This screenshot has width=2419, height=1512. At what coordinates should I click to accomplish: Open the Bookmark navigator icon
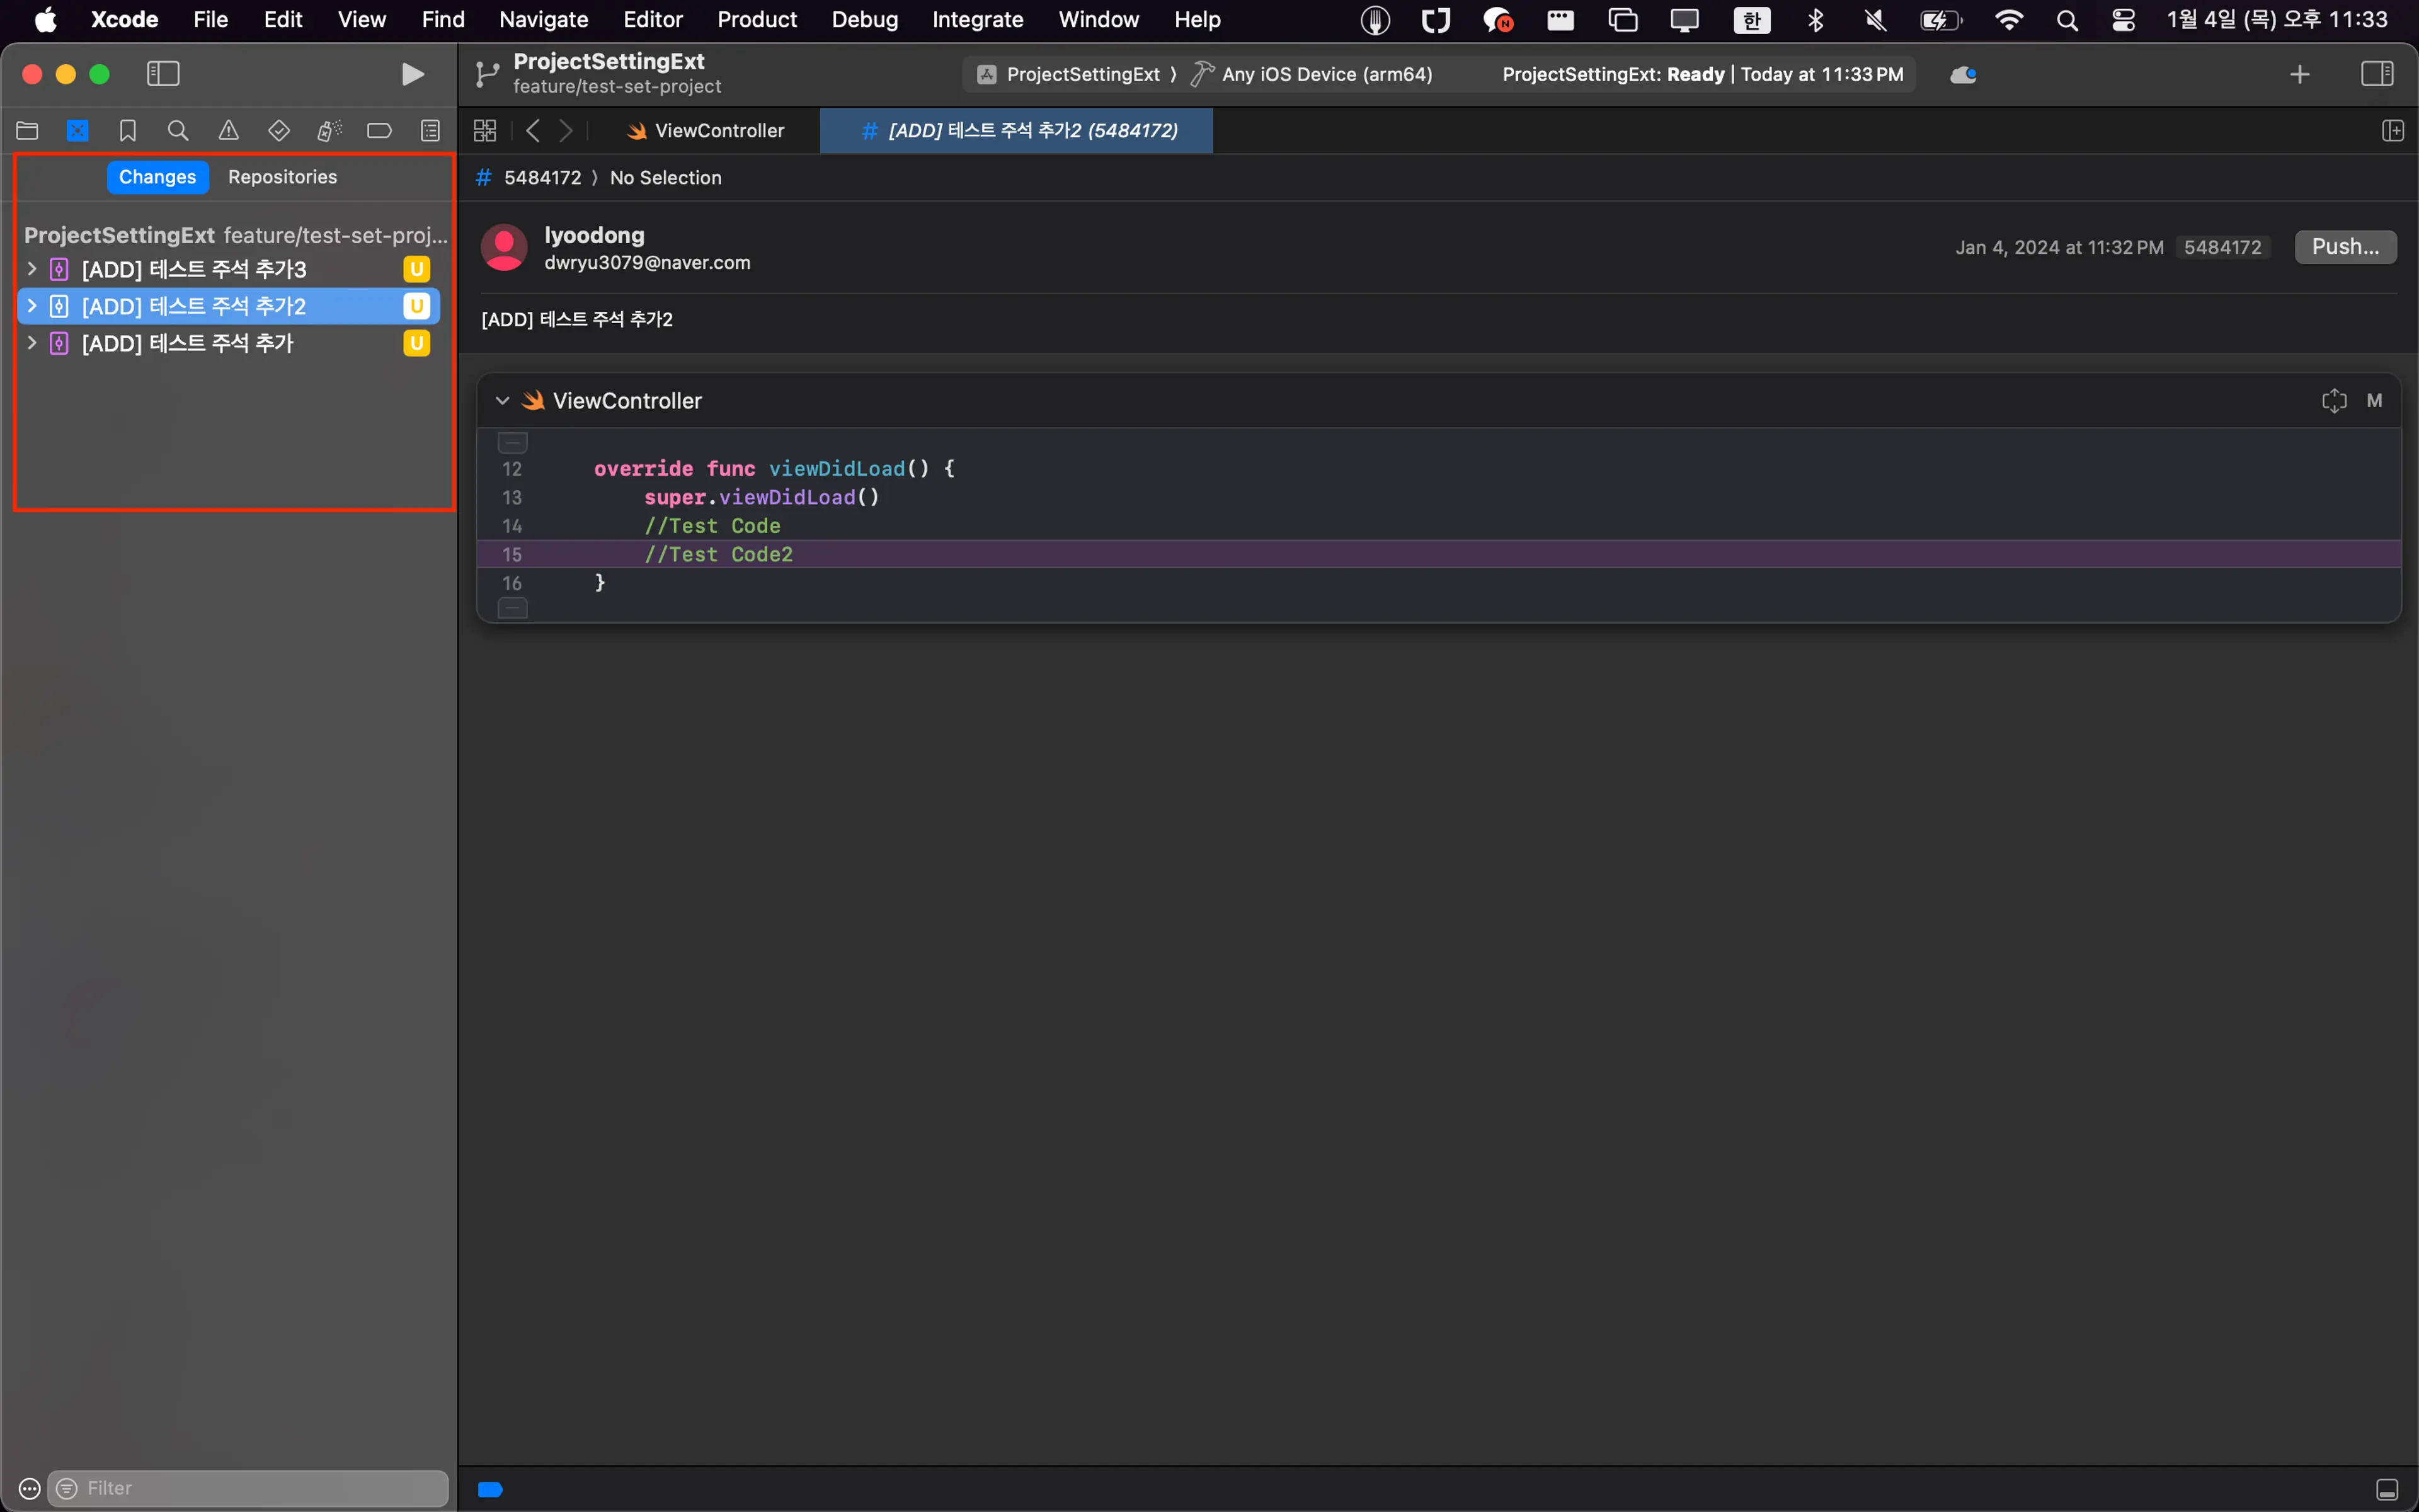(x=128, y=130)
